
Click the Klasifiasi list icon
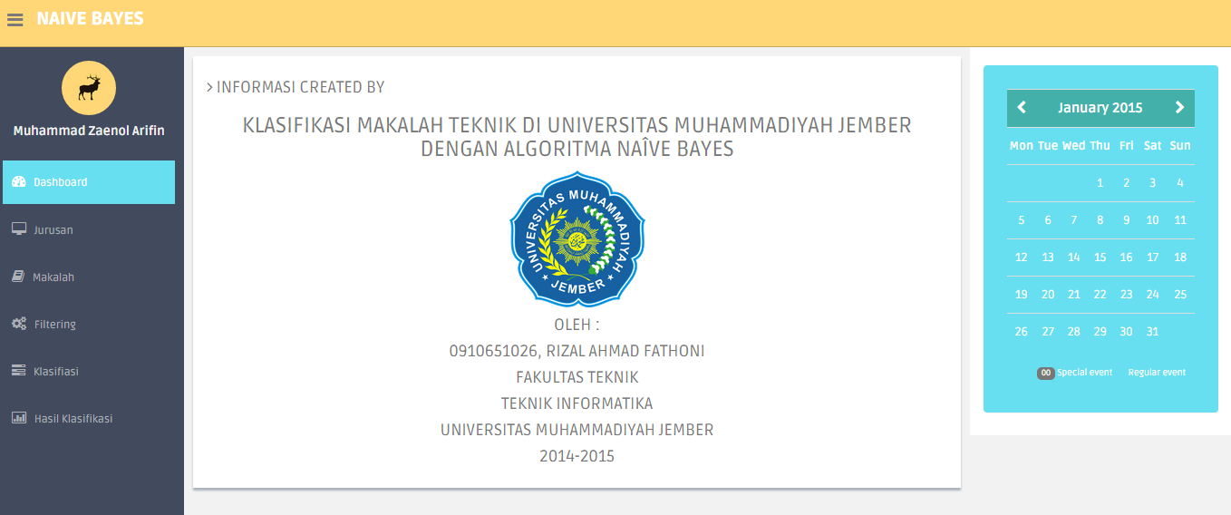click(x=18, y=371)
